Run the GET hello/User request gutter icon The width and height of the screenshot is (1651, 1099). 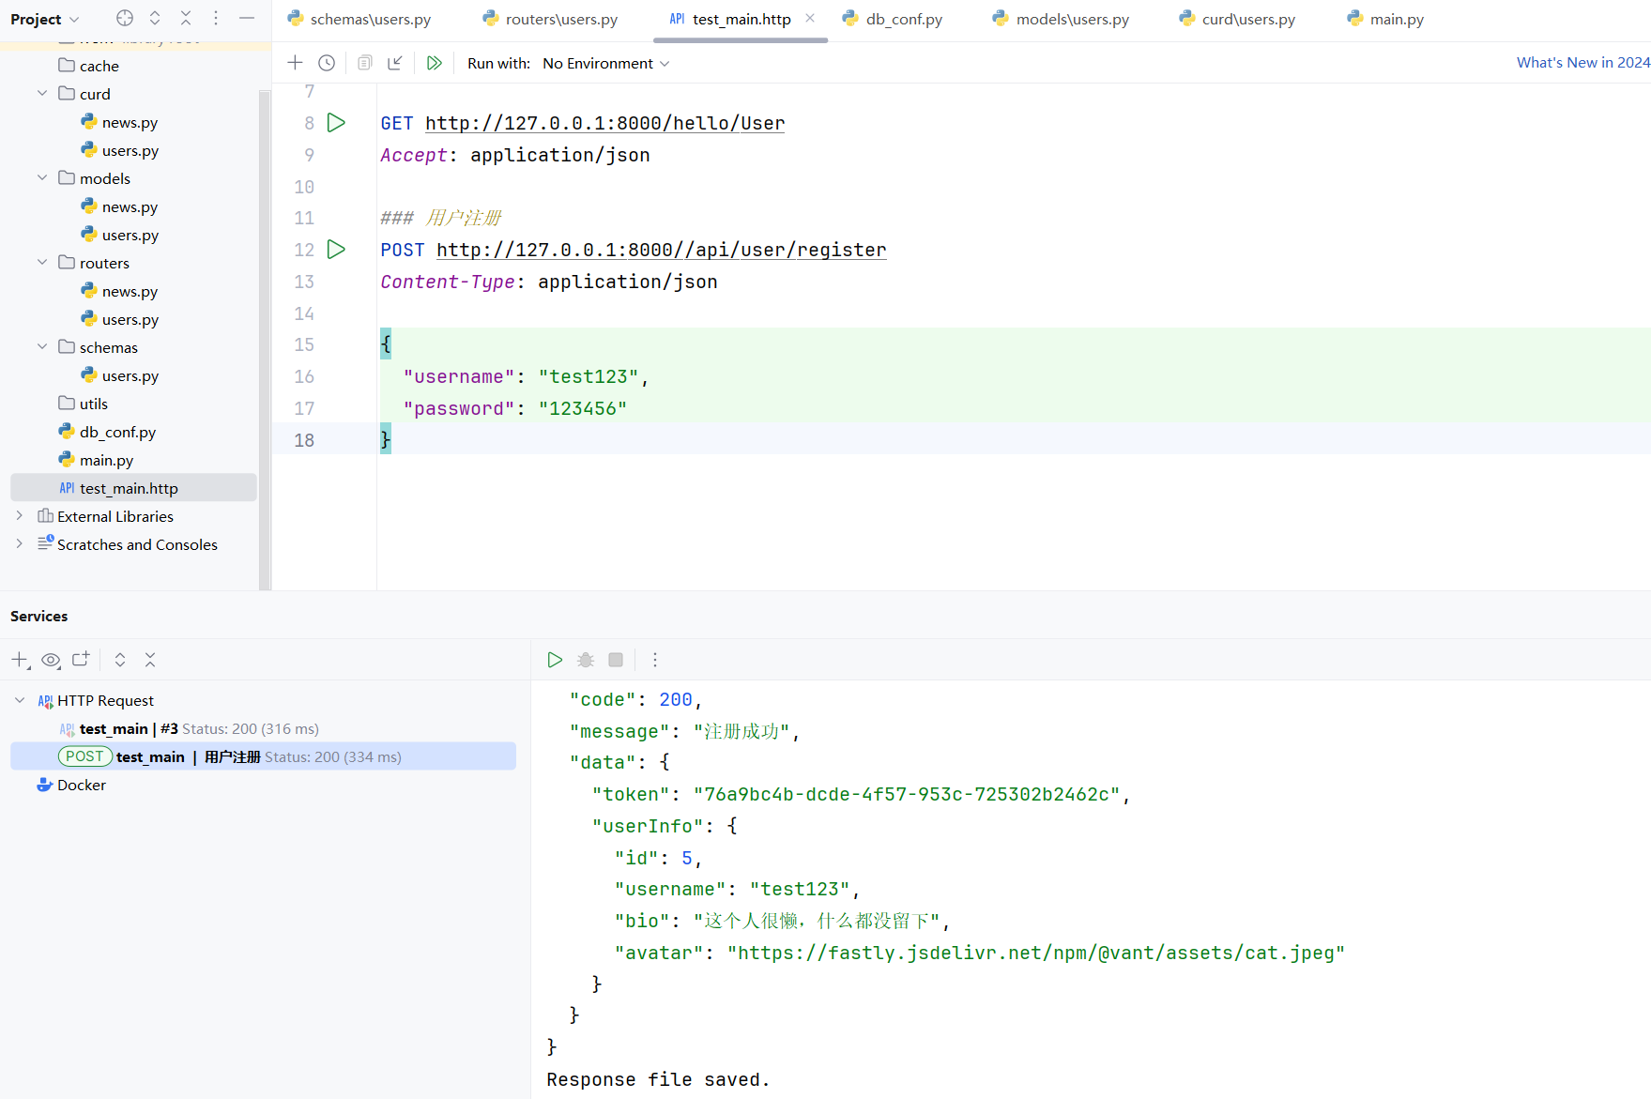pyautogui.click(x=336, y=123)
